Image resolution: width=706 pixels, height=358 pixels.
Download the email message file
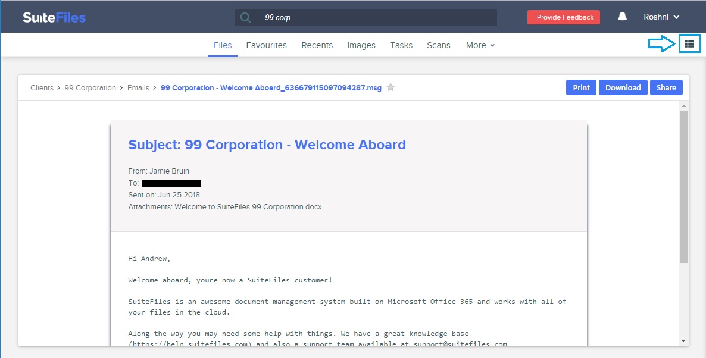tap(623, 87)
